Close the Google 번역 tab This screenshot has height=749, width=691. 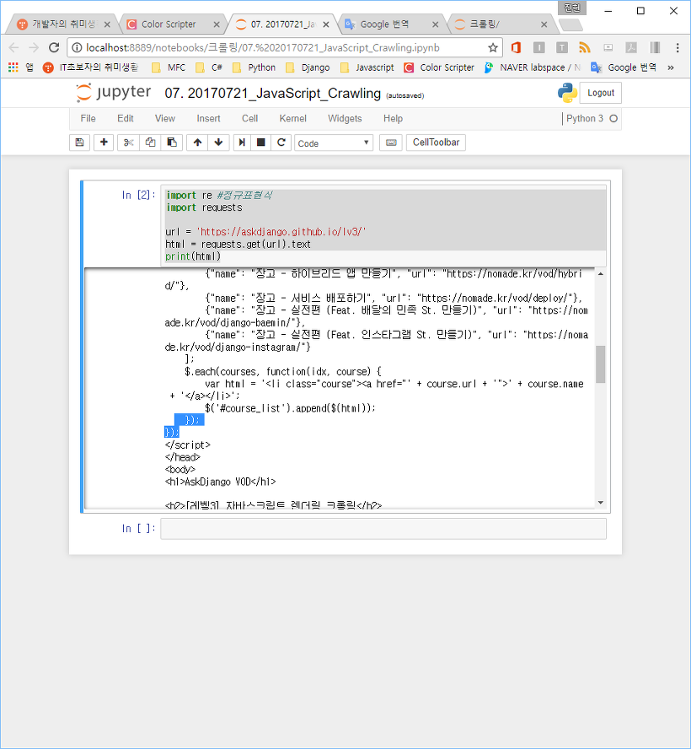pos(435,24)
